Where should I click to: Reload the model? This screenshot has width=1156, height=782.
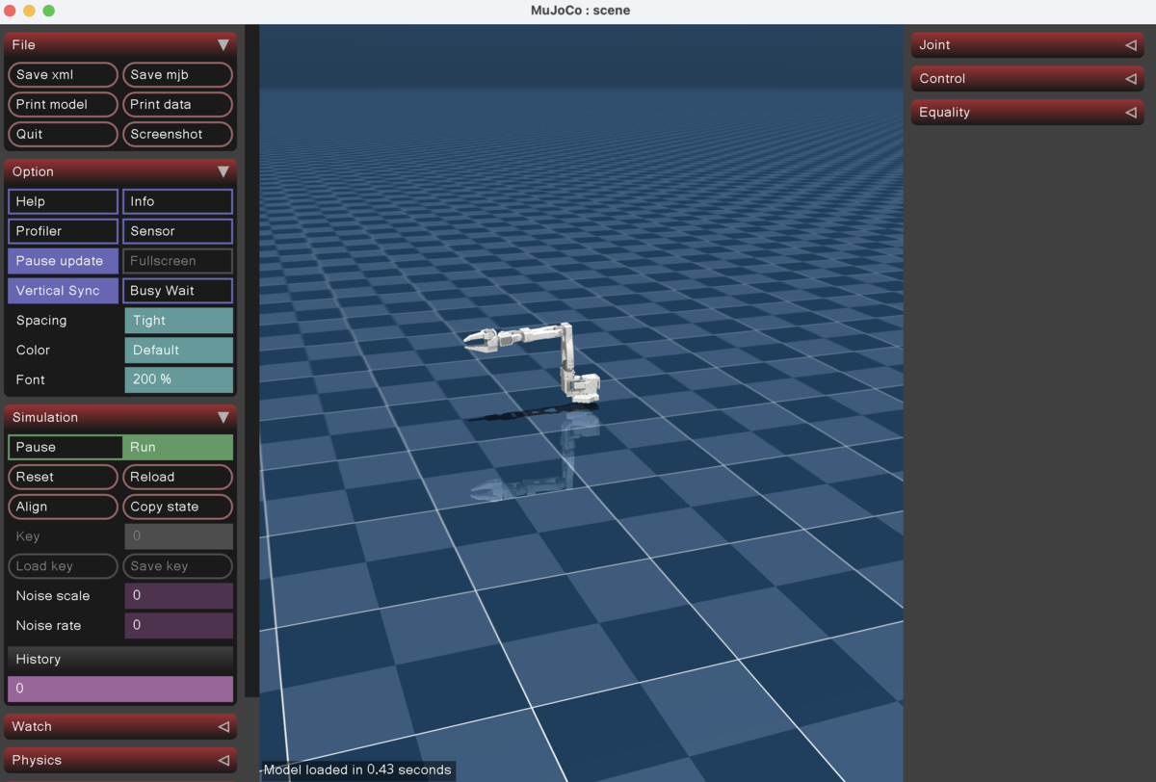[x=177, y=477]
